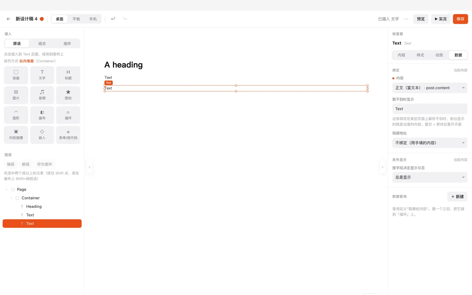This screenshot has height=295, width=472.
Task: Click the 存为组件 save-as-component button
Action: click(x=45, y=164)
